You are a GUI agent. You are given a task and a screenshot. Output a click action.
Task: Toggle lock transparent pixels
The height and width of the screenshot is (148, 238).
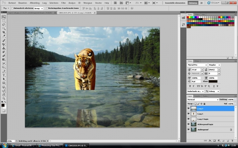click(195, 104)
